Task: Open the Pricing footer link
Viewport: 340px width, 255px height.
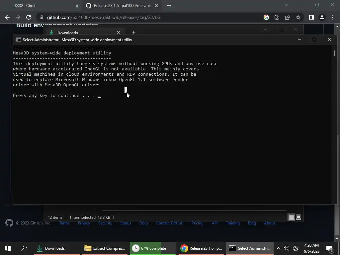Action: [x=197, y=223]
